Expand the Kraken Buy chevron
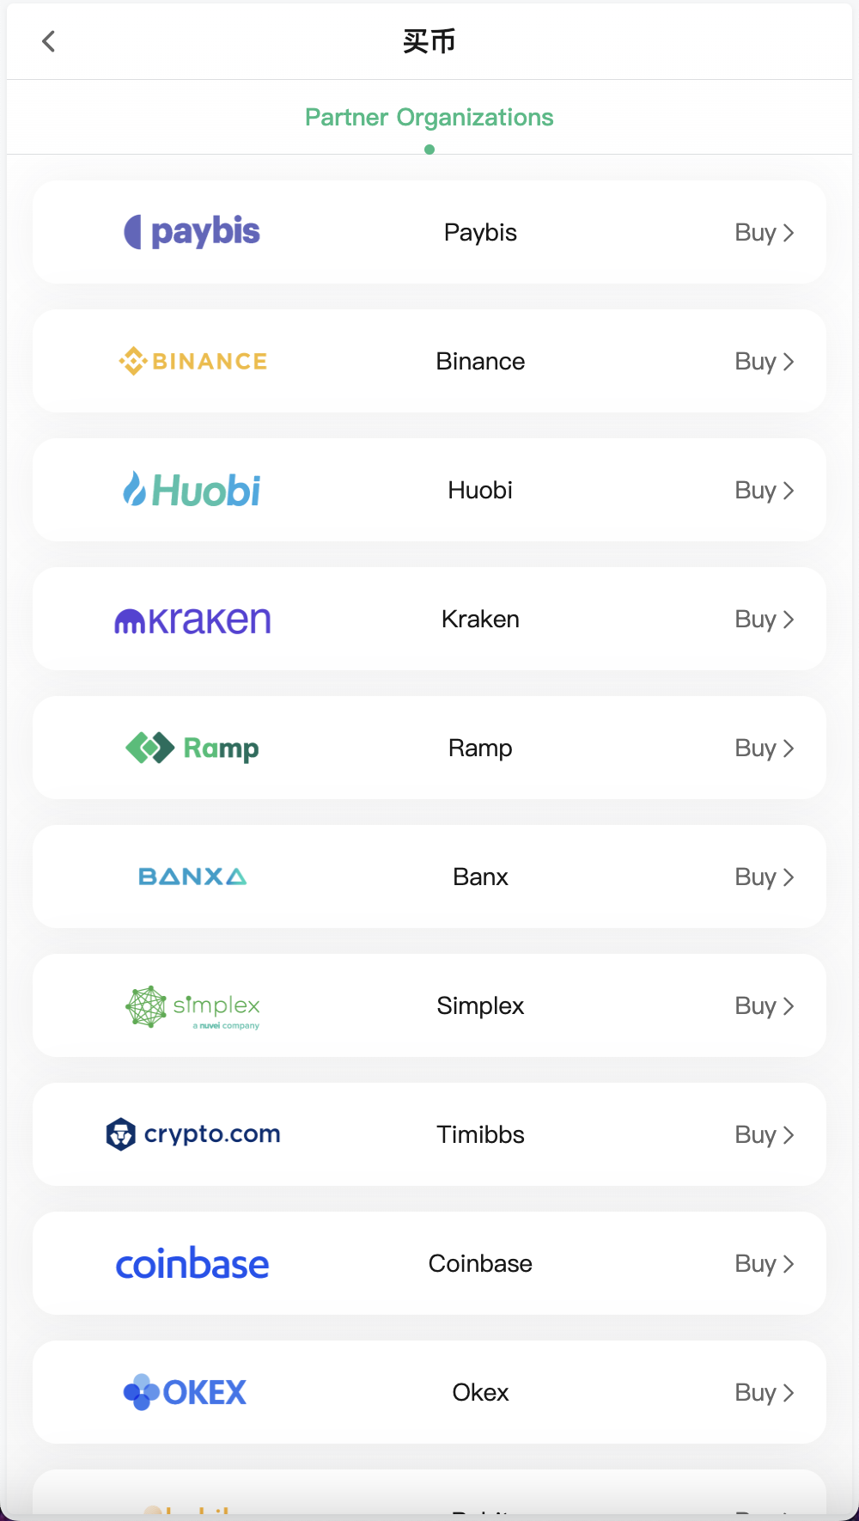 789,620
